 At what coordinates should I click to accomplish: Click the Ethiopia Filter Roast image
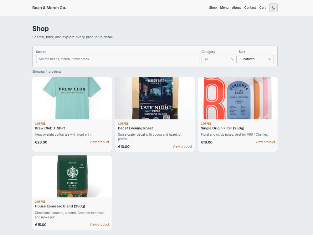[238, 98]
